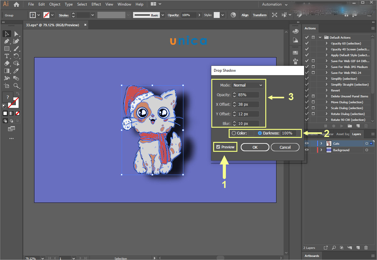Click the shadow color swatch beside Color
Image resolution: width=377 pixels, height=260 pixels.
coord(251,133)
